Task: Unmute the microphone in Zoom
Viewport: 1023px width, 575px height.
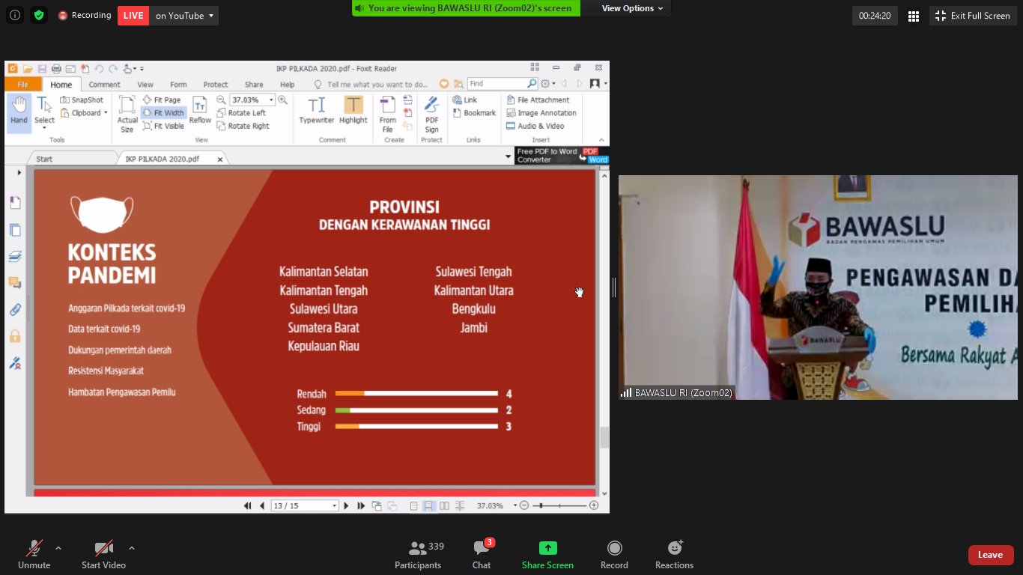Action: tap(34, 553)
